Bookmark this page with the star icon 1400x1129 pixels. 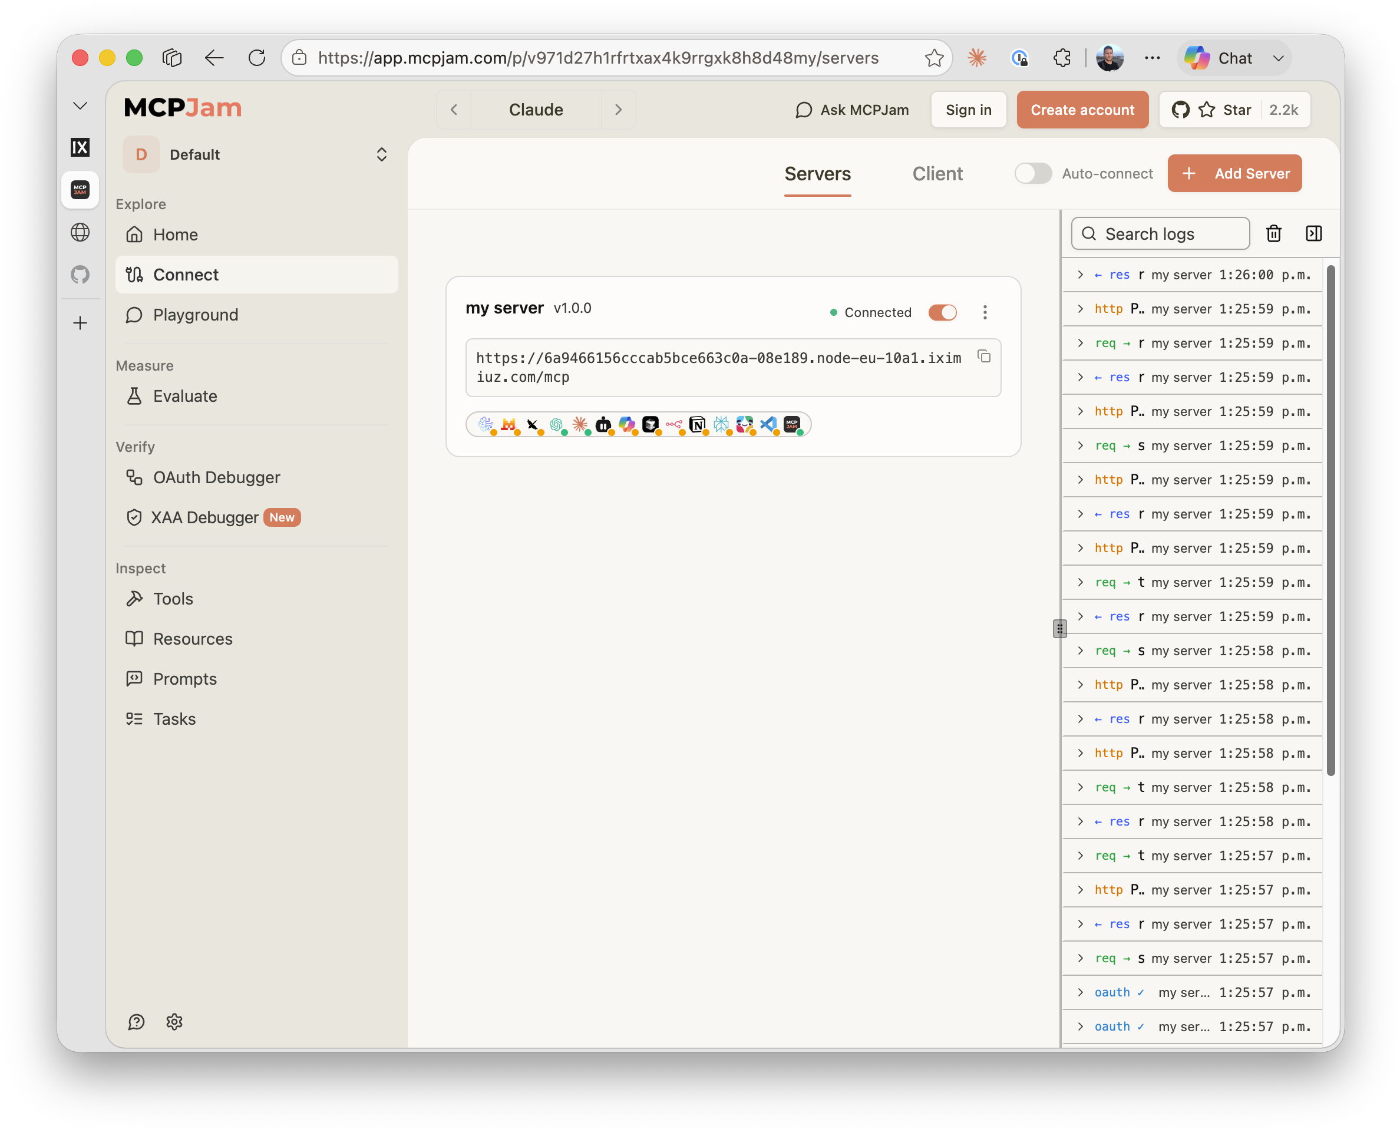934,58
